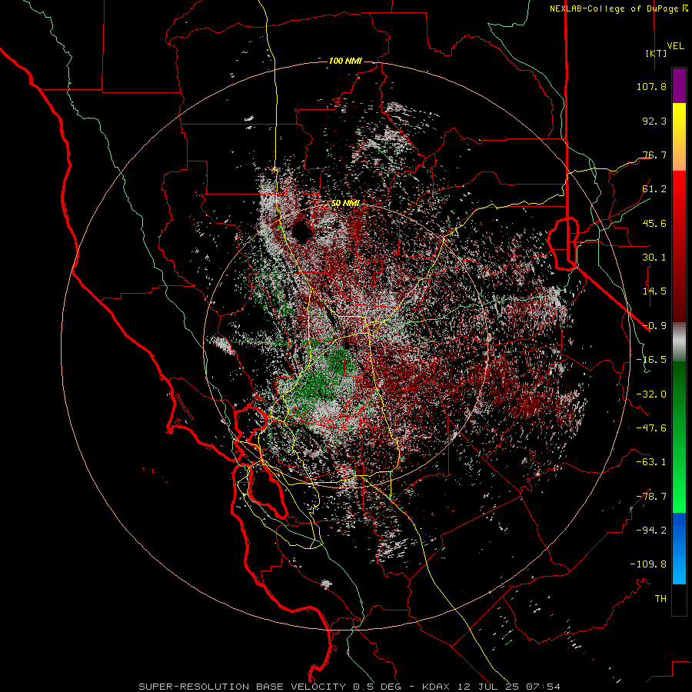692x692 pixels.
Task: Click the VEL legend title
Action: coord(676,45)
